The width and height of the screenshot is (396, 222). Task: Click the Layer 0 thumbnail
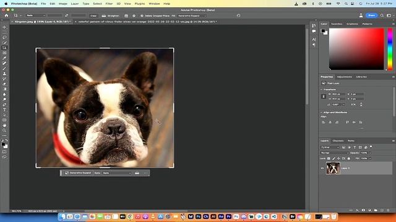point(333,168)
